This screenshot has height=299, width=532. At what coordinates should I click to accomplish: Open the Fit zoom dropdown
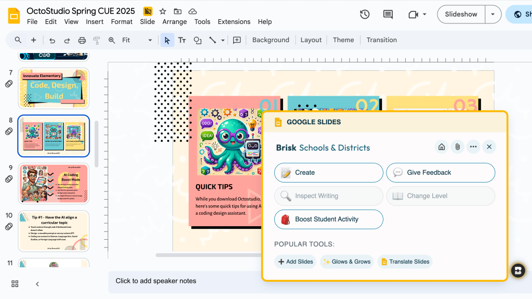(x=137, y=40)
